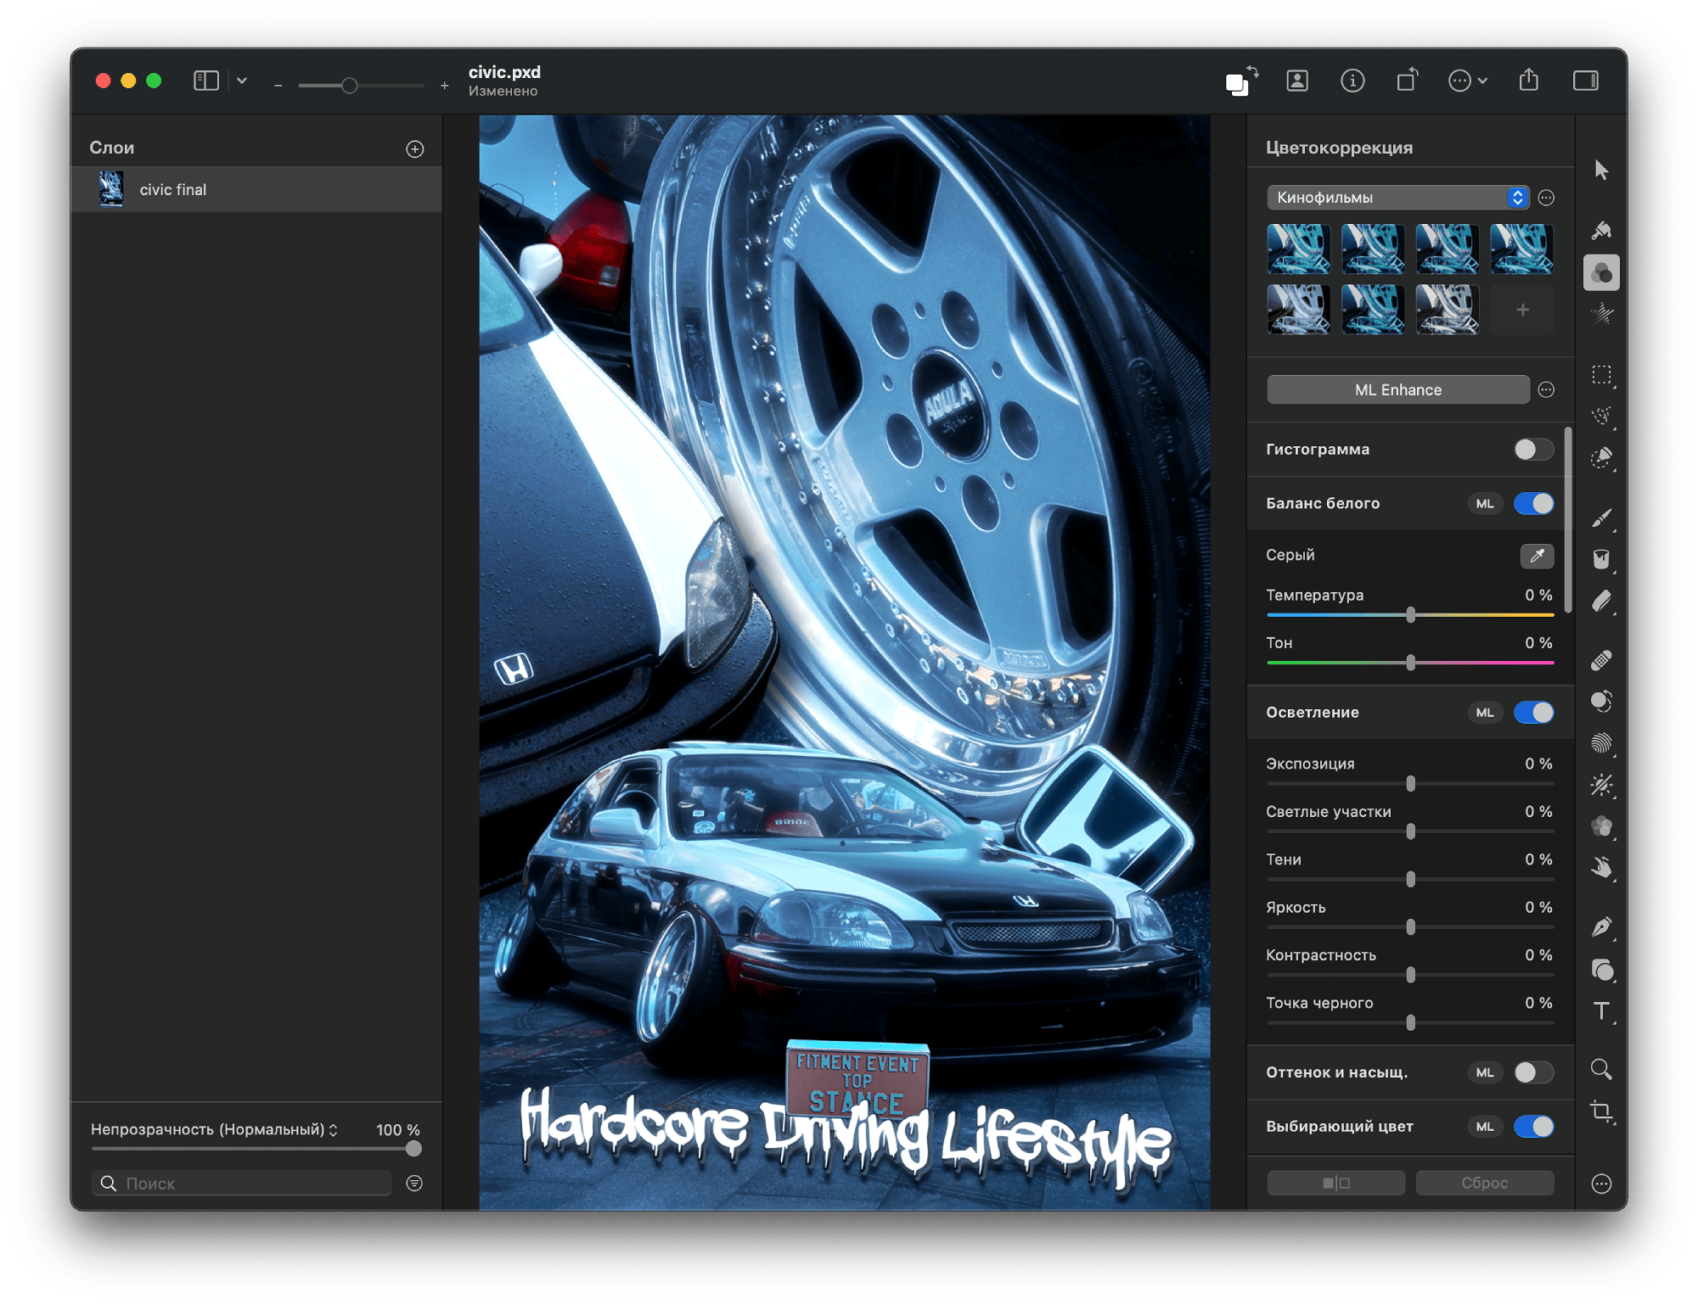The width and height of the screenshot is (1698, 1304).
Task: Enable the Гистограмма toggle
Action: click(x=1532, y=450)
